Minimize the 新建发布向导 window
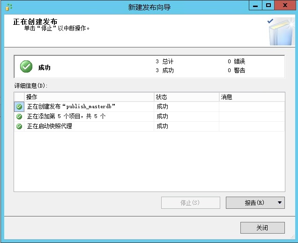The height and width of the screenshot is (243, 298). (255, 6)
